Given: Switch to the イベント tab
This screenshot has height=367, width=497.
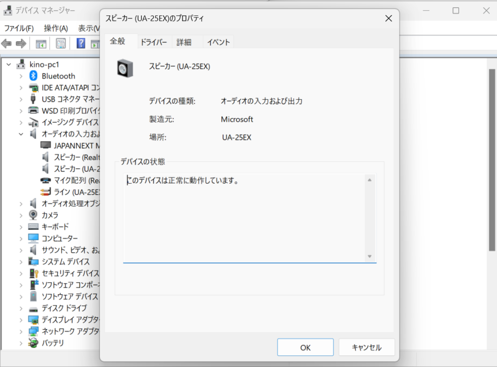Looking at the screenshot, I should [218, 42].
